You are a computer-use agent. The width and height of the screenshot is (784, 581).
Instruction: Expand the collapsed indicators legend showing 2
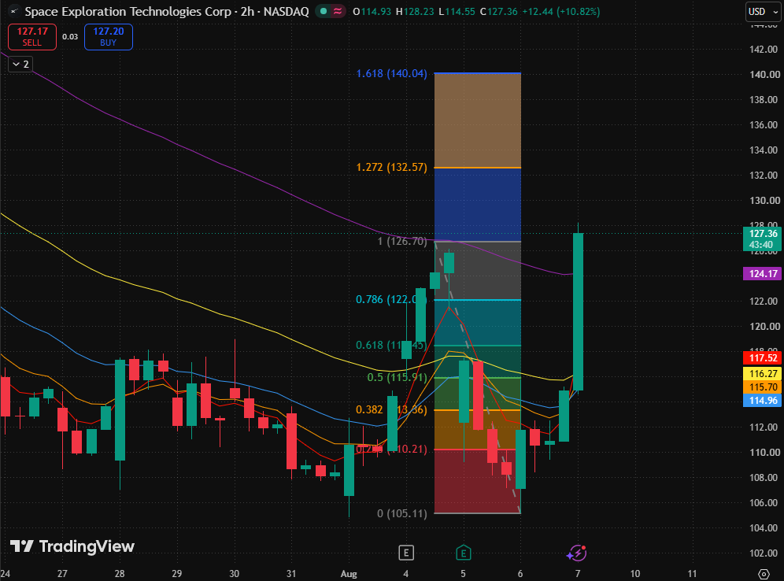click(x=20, y=64)
